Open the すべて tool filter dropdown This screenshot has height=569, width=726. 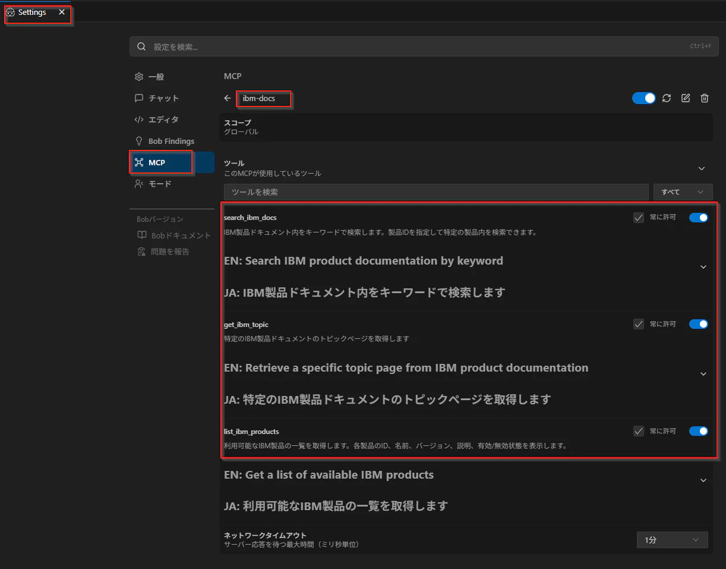[x=683, y=192]
